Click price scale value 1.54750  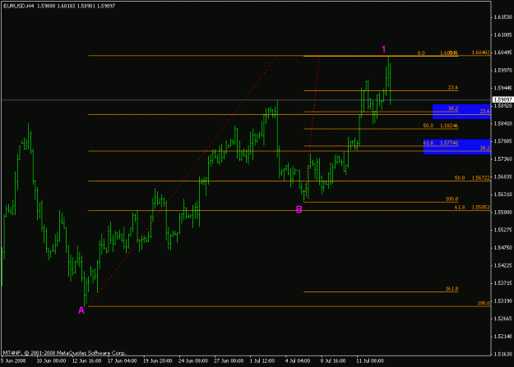[502, 247]
